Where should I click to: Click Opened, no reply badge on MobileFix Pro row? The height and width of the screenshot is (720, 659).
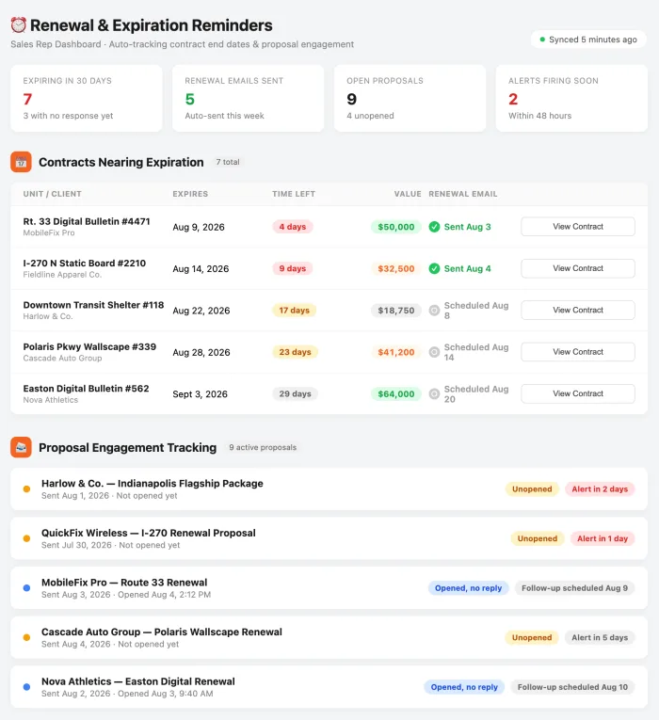pyautogui.click(x=469, y=588)
